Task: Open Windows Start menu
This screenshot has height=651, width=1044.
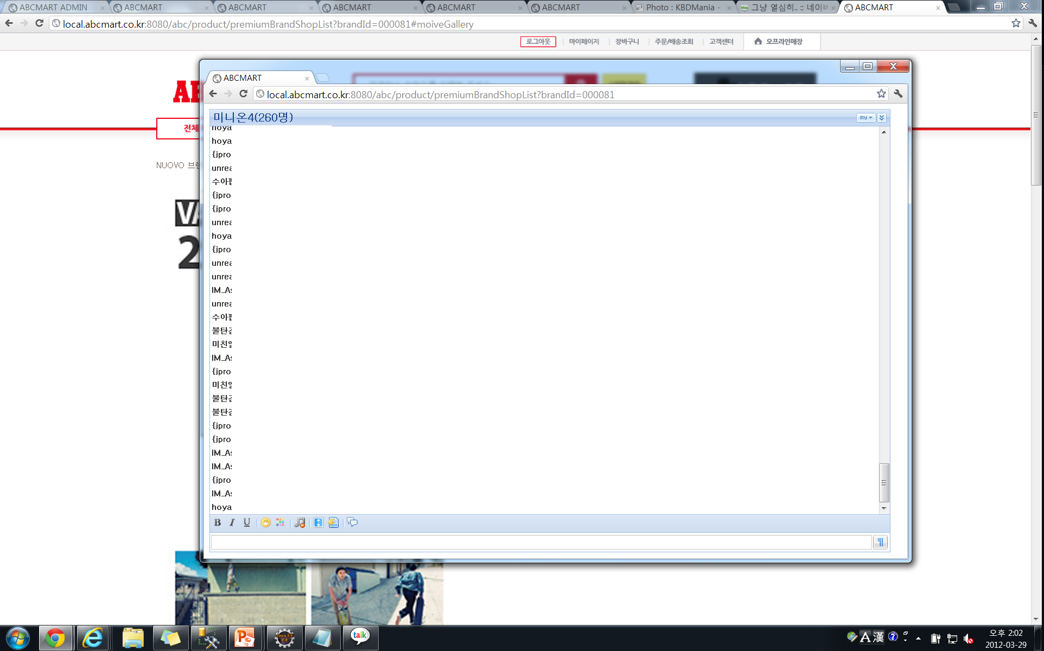Action: (18, 638)
